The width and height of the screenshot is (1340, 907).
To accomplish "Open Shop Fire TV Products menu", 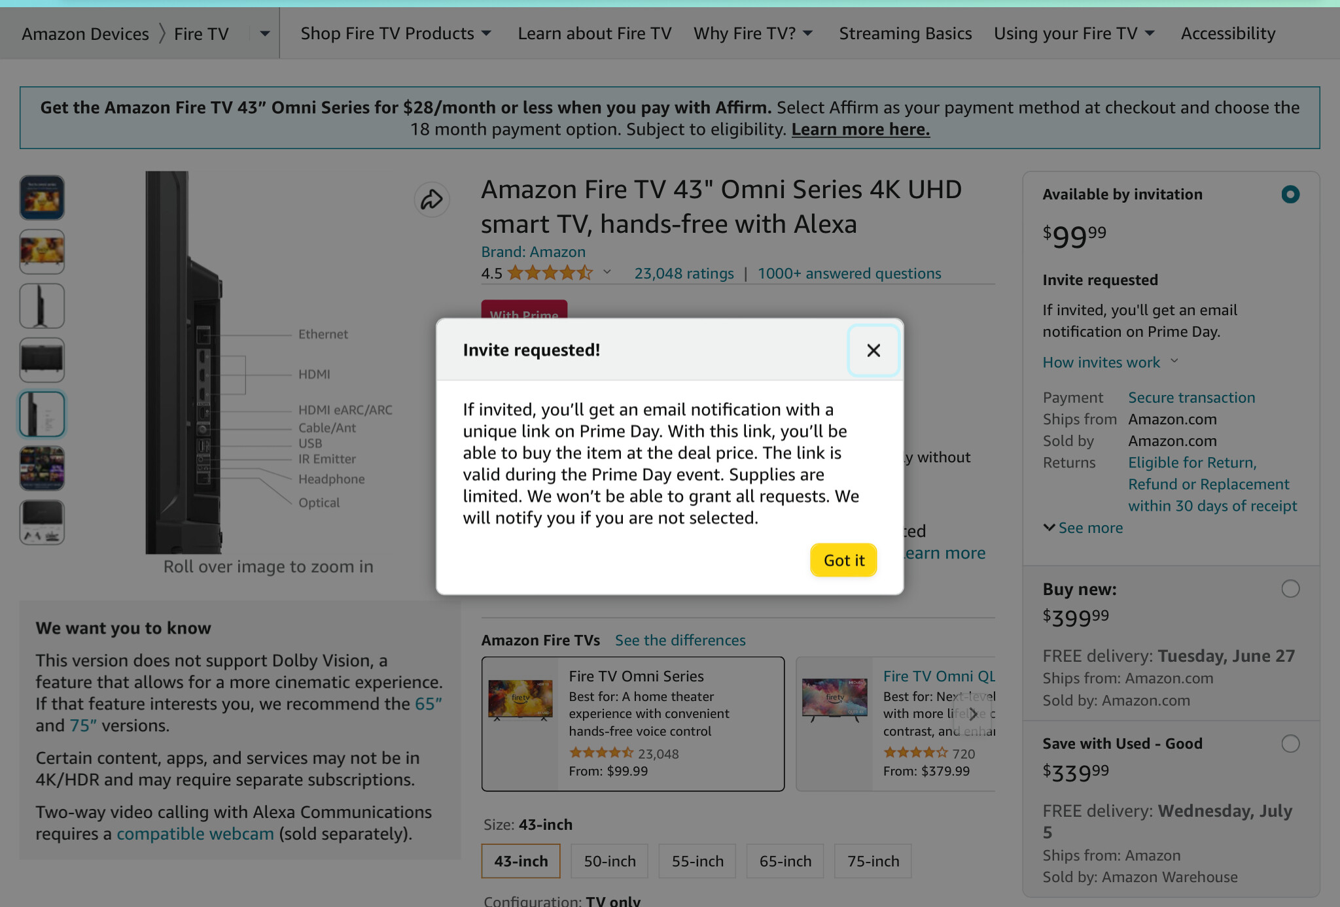I will pyautogui.click(x=396, y=33).
